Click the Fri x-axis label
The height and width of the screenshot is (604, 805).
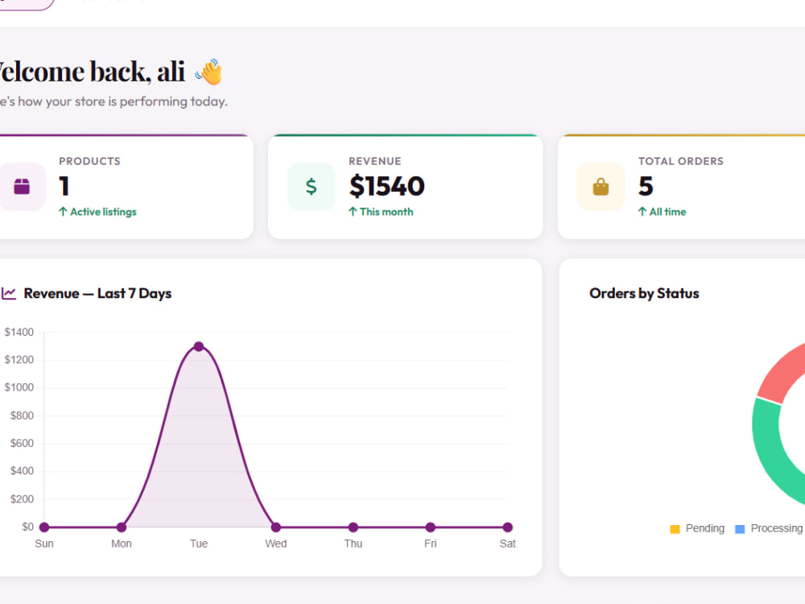(430, 544)
